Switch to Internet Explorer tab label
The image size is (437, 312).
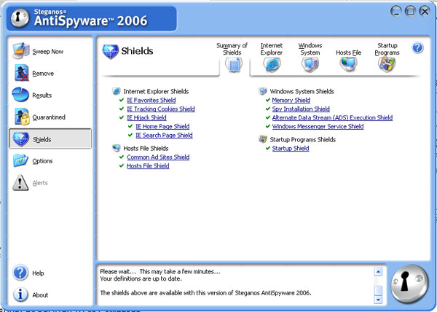coord(272,49)
